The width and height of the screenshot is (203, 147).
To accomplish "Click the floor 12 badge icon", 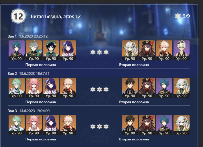I will [x=18, y=16].
